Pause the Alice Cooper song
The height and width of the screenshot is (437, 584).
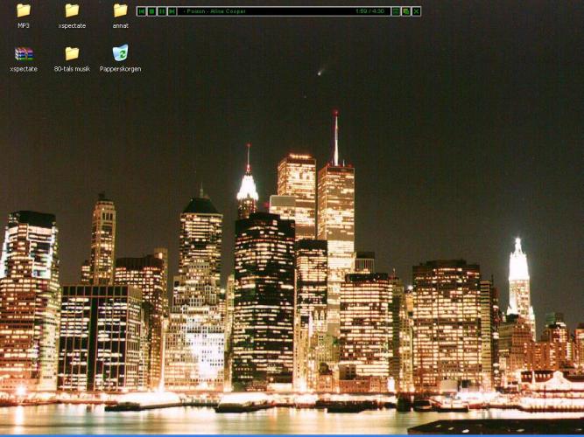tap(162, 11)
